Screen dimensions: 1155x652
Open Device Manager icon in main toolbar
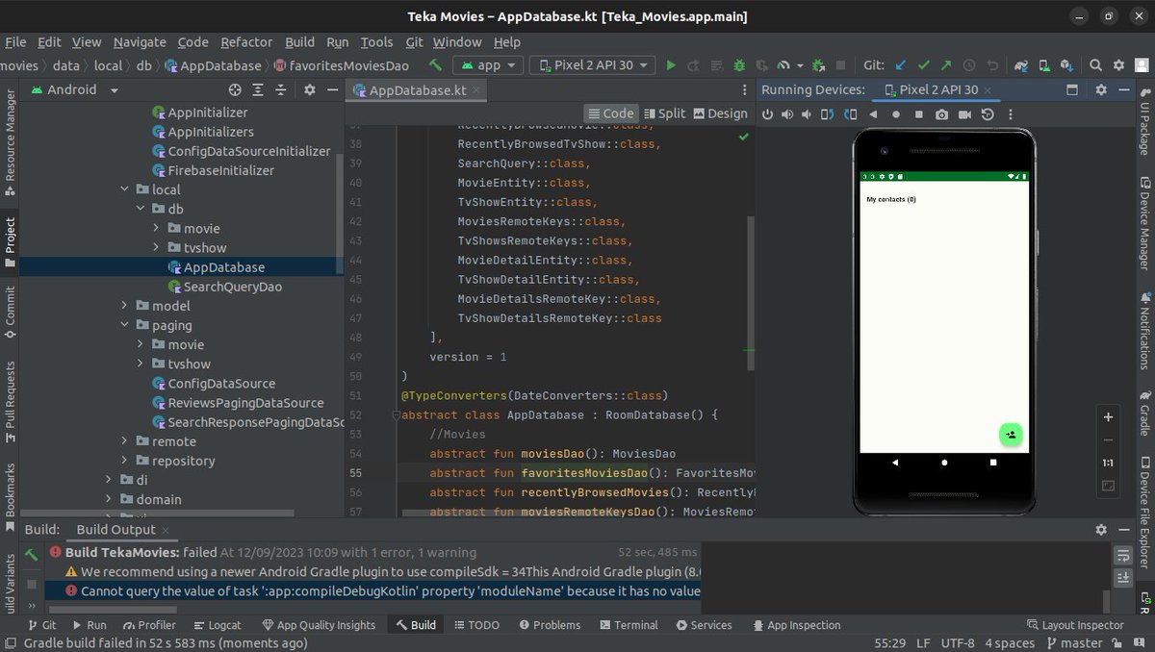tap(1044, 65)
